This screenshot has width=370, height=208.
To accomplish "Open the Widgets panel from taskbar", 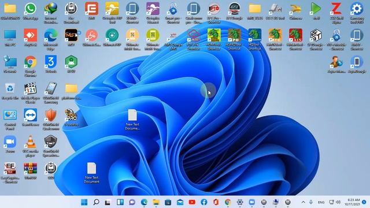I will click(x=120, y=202).
